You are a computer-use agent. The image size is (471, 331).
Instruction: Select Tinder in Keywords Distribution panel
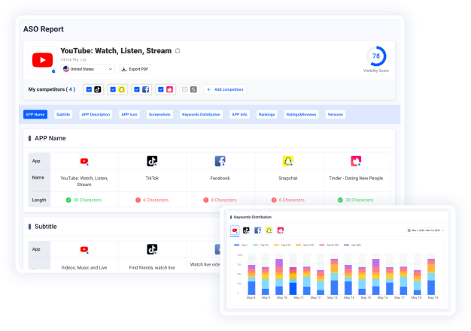click(x=280, y=230)
